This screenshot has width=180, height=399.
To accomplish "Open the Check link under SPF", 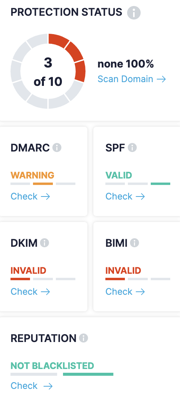I will pos(125,196).
